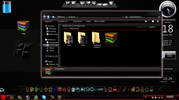Viewport: 179px width, 100px height.
Task: Click the change view icon in Explorer toolbar
Action: (146, 21)
